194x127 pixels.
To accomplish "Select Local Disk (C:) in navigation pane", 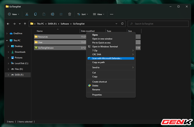I will point(22,63).
